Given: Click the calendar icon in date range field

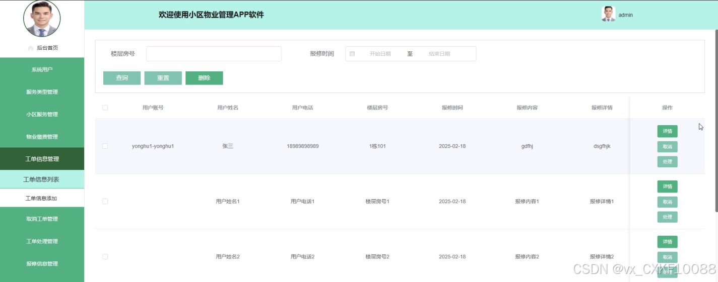Looking at the screenshot, I should (x=352, y=54).
